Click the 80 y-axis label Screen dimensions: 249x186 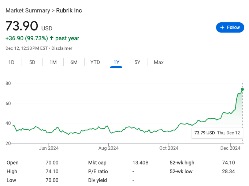(x=8, y=83)
